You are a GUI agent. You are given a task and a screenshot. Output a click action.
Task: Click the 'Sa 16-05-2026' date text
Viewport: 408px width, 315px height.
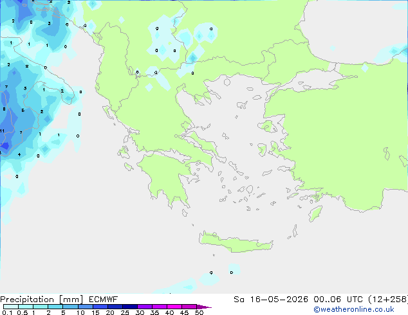[x=271, y=300]
